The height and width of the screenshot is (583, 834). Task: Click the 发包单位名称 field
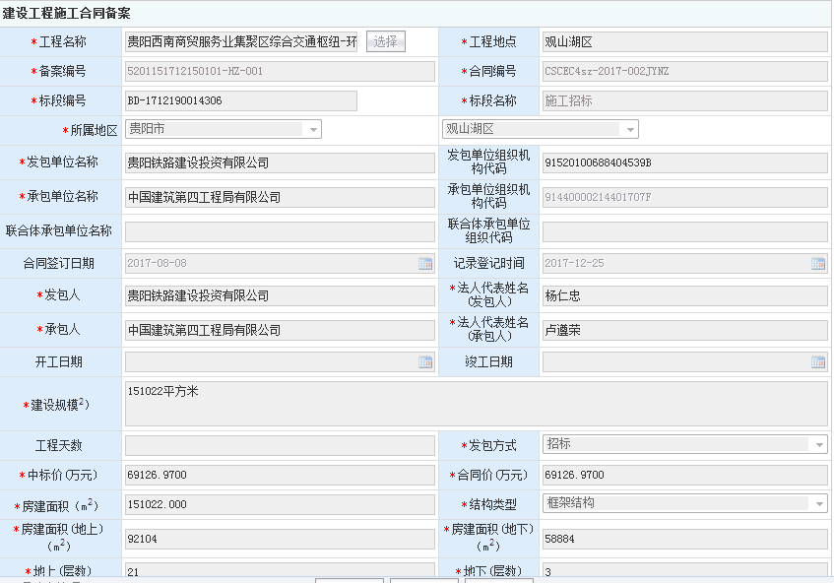click(279, 163)
